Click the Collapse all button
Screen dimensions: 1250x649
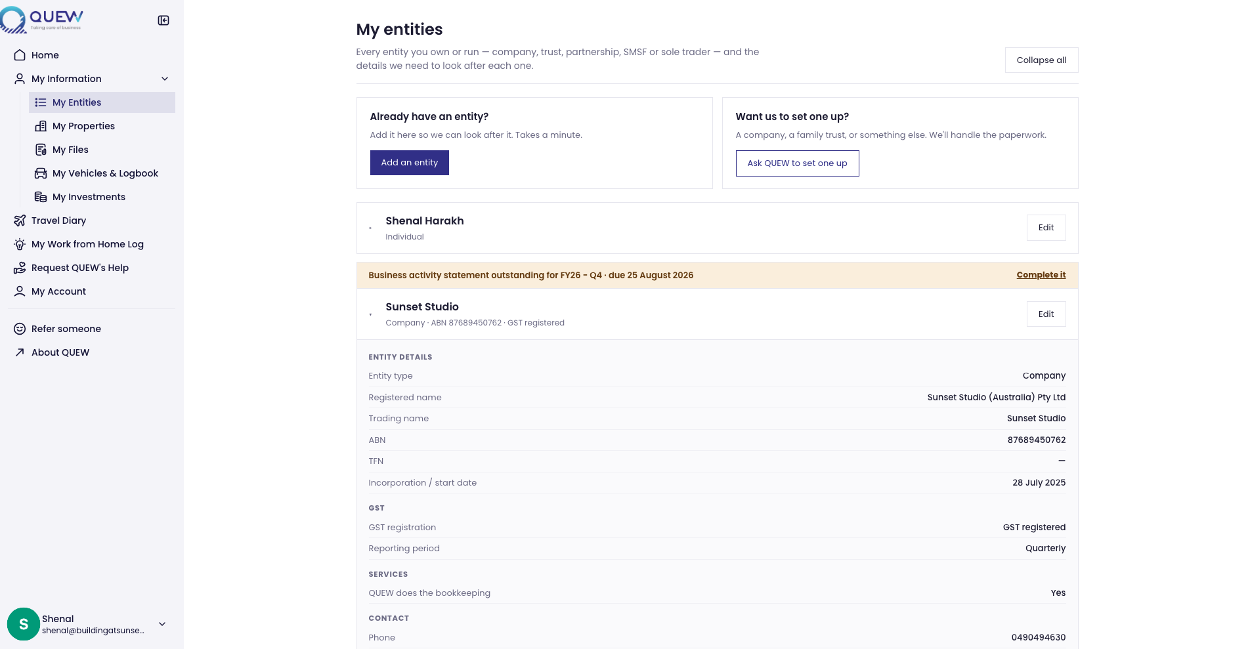pos(1041,60)
